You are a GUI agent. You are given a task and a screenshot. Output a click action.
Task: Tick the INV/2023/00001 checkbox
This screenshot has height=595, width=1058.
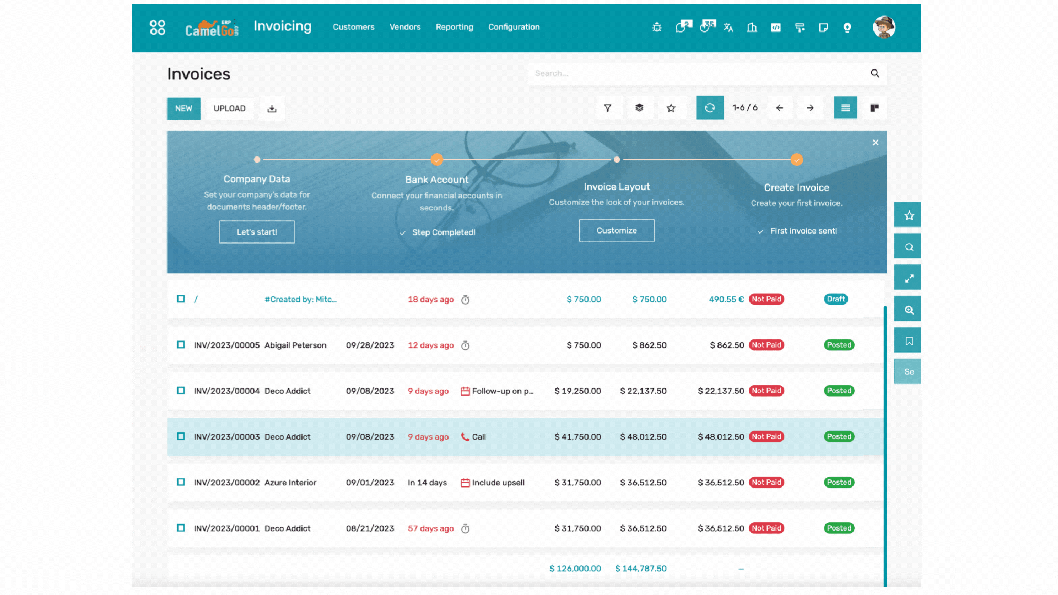(x=181, y=528)
